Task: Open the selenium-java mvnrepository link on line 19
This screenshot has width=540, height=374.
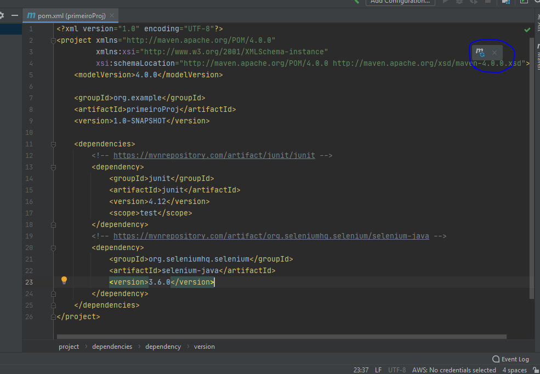Action: (x=271, y=236)
